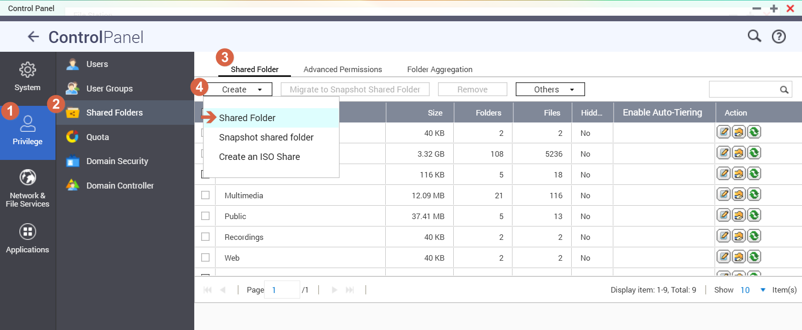Open the Create dropdown button
This screenshot has height=330, width=802.
pyautogui.click(x=241, y=89)
